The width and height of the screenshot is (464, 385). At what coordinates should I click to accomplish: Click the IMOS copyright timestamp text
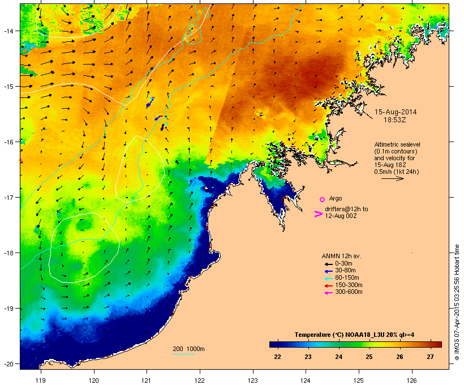pyautogui.click(x=457, y=302)
